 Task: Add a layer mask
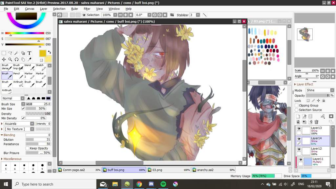click(x=331, y=116)
